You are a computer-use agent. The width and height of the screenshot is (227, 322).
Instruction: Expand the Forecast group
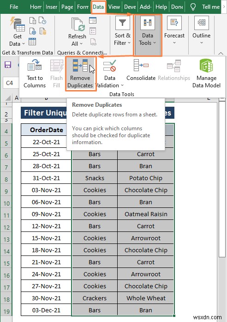click(x=174, y=31)
